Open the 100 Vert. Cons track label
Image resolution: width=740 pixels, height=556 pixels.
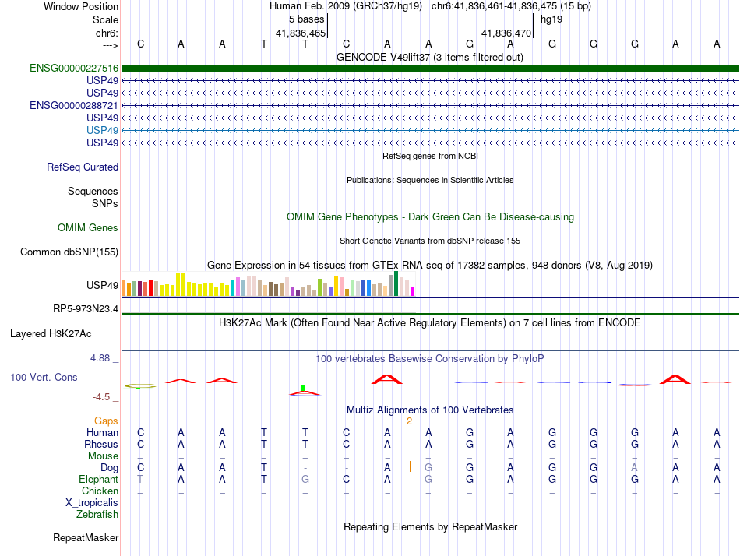[x=44, y=377]
